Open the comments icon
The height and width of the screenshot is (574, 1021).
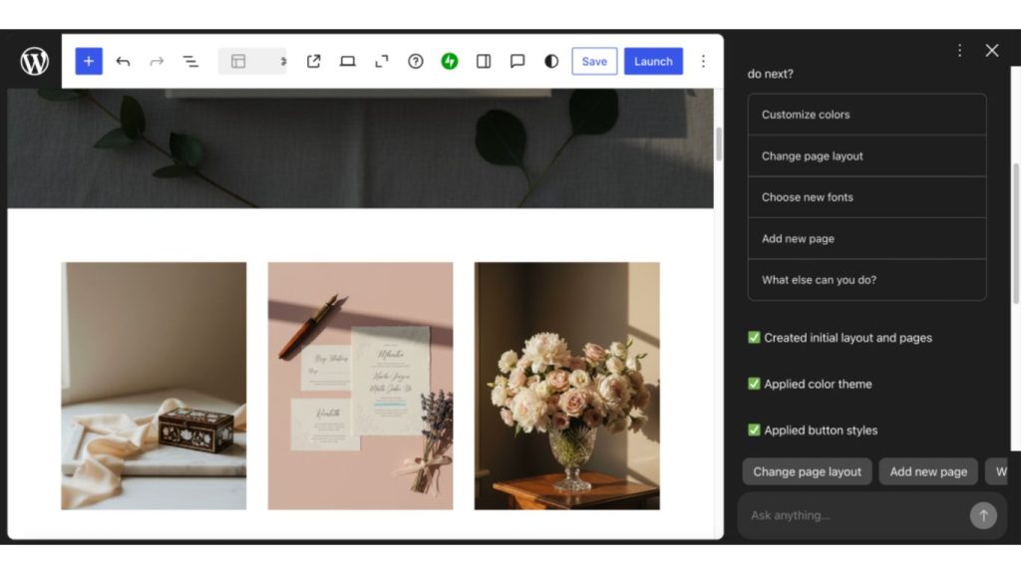[x=516, y=61]
